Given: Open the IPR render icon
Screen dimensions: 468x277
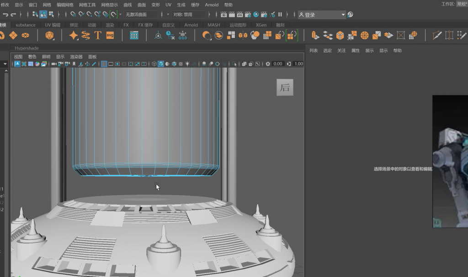Looking at the screenshot, I should pyautogui.click(x=240, y=15).
